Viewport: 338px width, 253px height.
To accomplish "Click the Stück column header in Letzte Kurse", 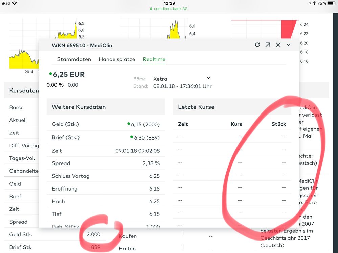I will point(278,124).
